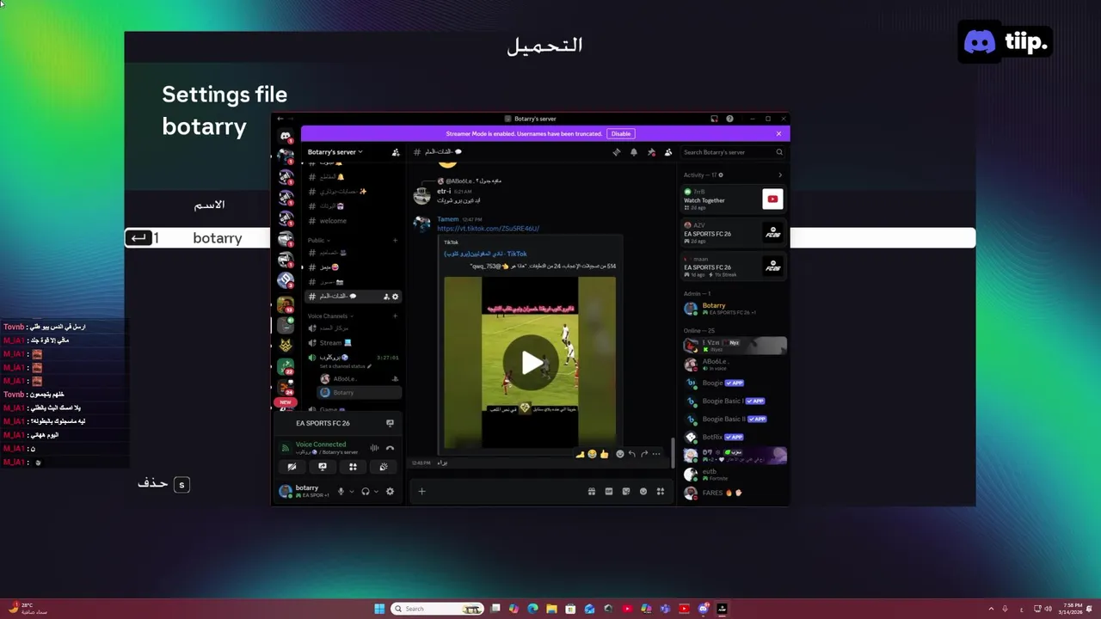Add a channel to the Public category
The image size is (1101, 619).
[x=396, y=240]
